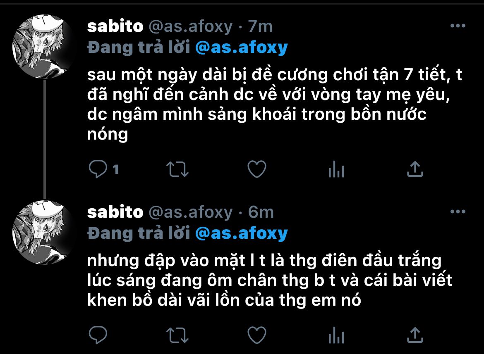Screen dimensions: 484x354
Task: Click @as.afoxy mention in first reply line
Action: 242,48
